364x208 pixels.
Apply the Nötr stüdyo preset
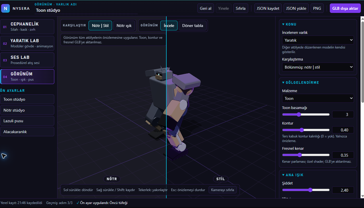pyautogui.click(x=27, y=110)
